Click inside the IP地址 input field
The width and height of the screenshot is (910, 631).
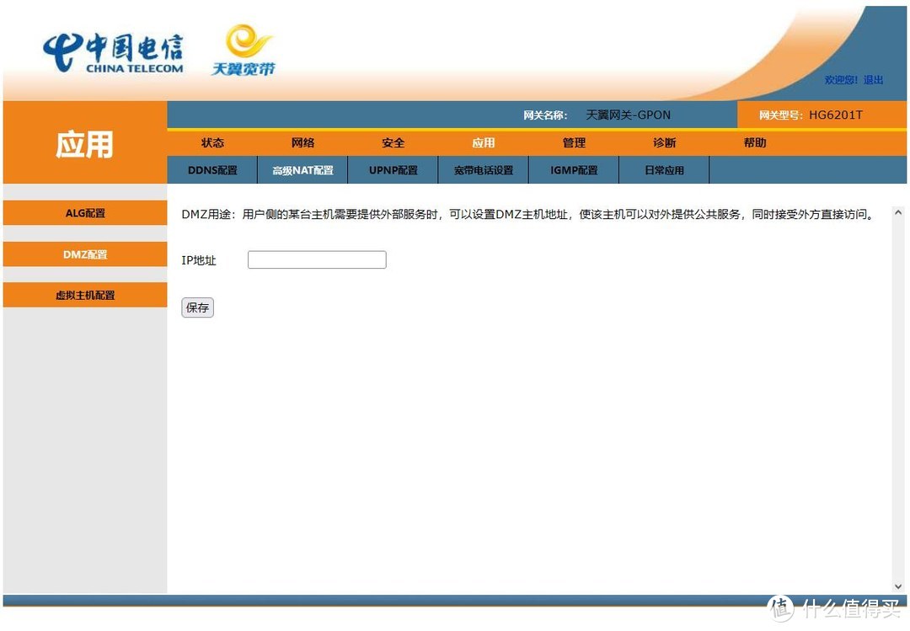pos(316,259)
